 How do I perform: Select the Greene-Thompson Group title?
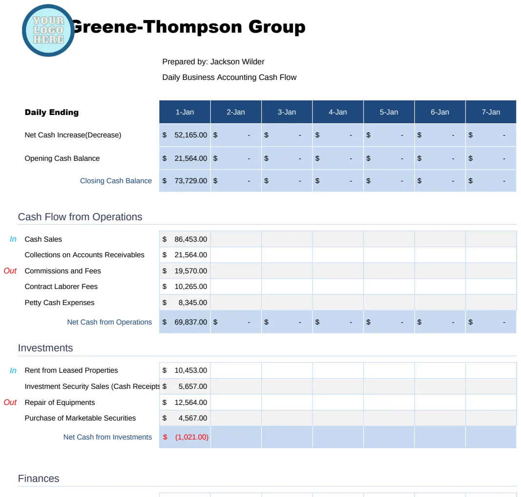click(x=189, y=27)
